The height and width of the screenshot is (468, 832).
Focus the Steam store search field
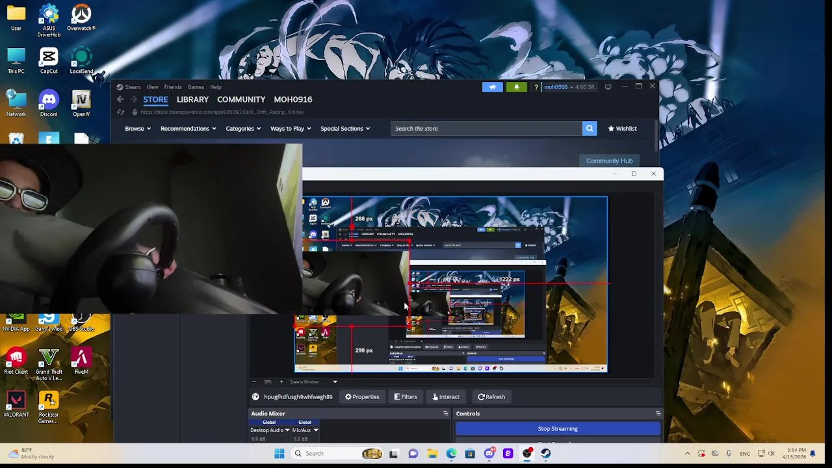point(486,129)
